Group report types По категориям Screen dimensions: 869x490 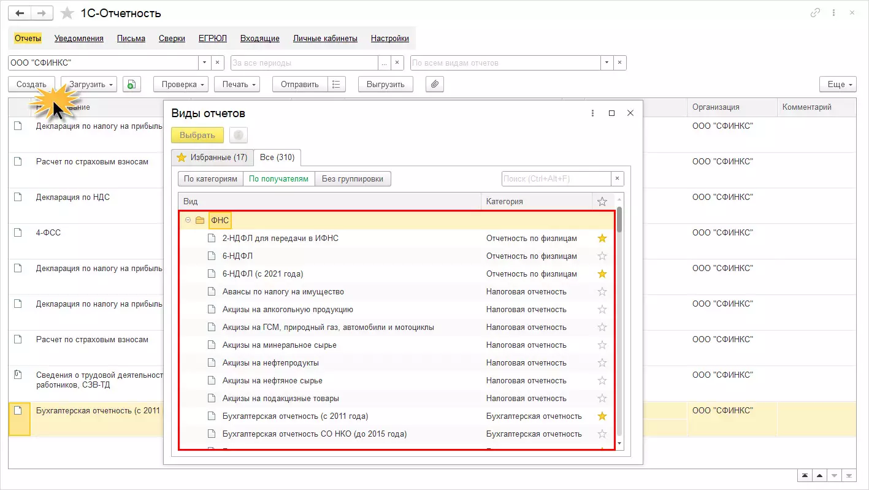[210, 178]
